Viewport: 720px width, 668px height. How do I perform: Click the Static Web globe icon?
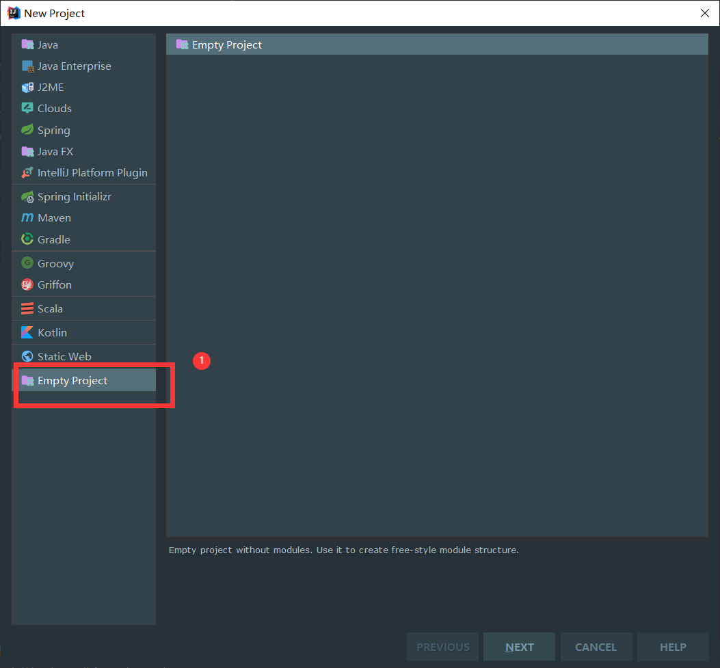(27, 356)
